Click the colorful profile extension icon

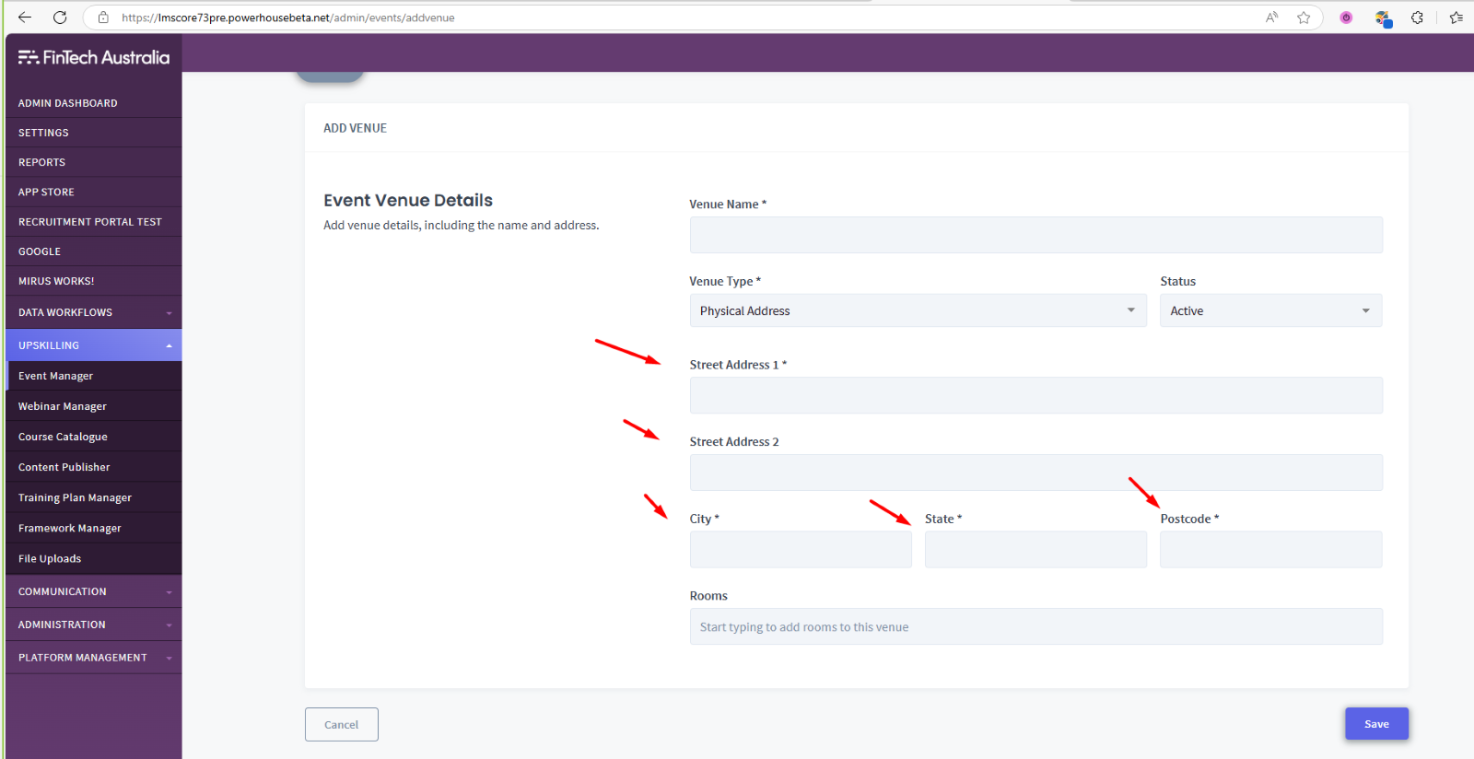click(1383, 18)
